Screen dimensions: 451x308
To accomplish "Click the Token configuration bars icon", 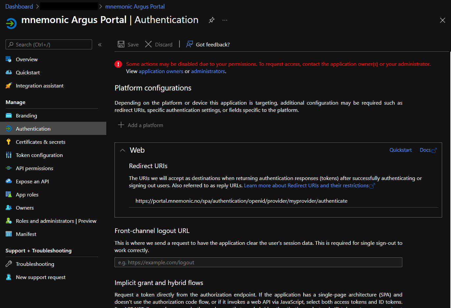I will point(9,155).
